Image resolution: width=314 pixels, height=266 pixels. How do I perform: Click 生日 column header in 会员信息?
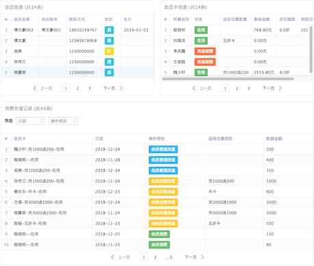127,19
